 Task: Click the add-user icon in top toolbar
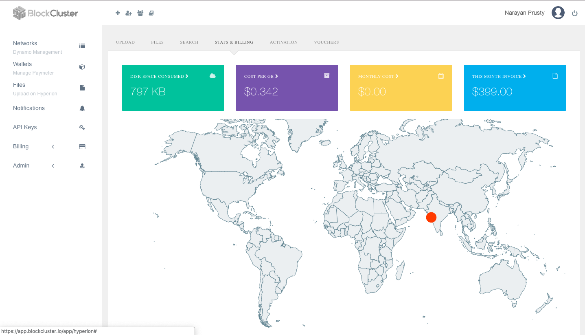point(129,13)
